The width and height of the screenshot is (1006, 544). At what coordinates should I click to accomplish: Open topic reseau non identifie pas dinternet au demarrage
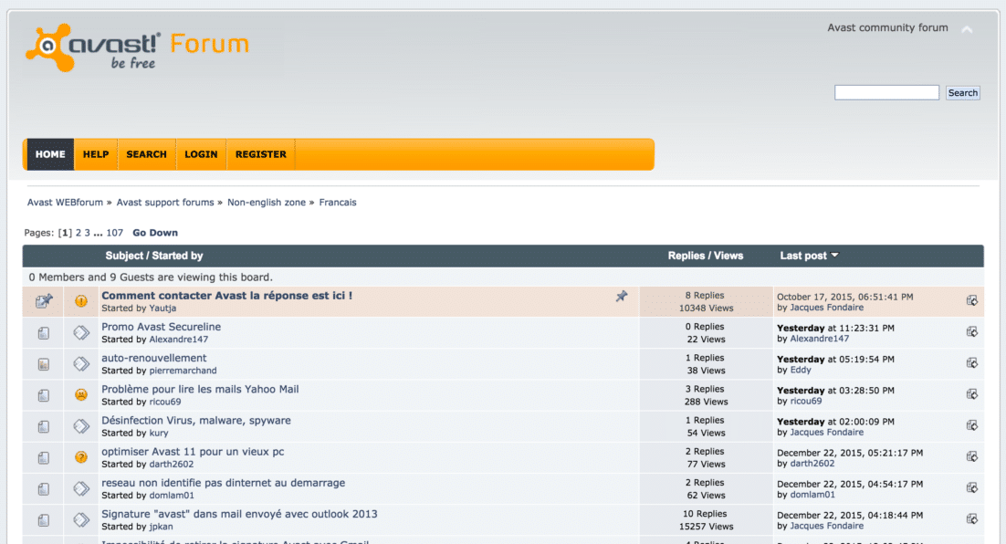coord(224,483)
